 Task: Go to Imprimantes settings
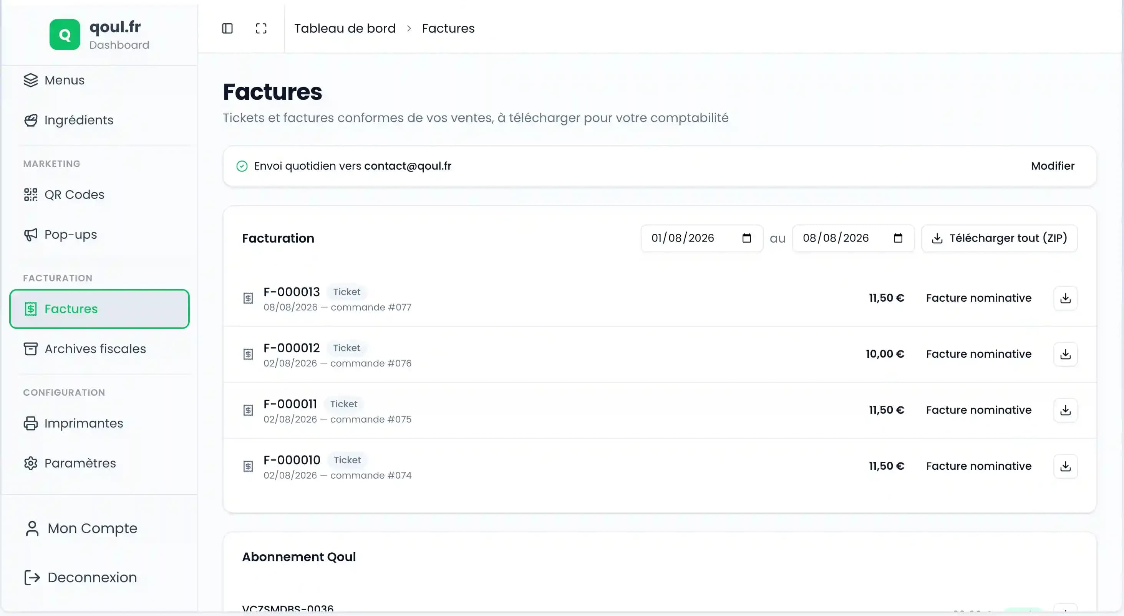pyautogui.click(x=99, y=423)
